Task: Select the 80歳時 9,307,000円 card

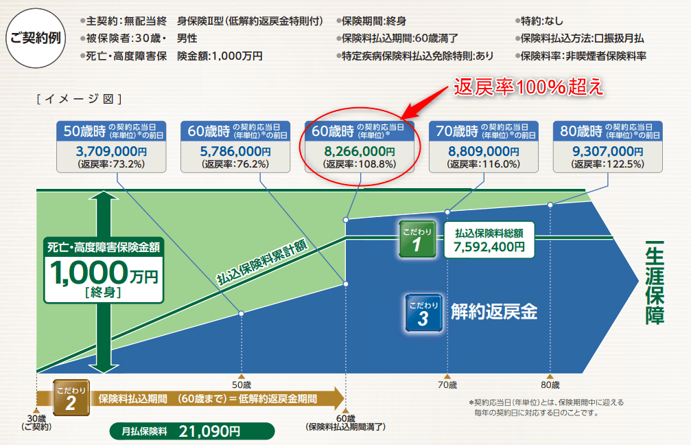Action: coord(608,146)
